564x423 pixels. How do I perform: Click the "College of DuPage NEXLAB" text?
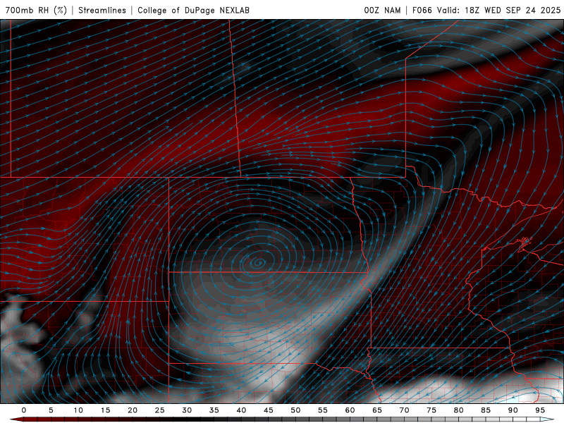(x=193, y=10)
